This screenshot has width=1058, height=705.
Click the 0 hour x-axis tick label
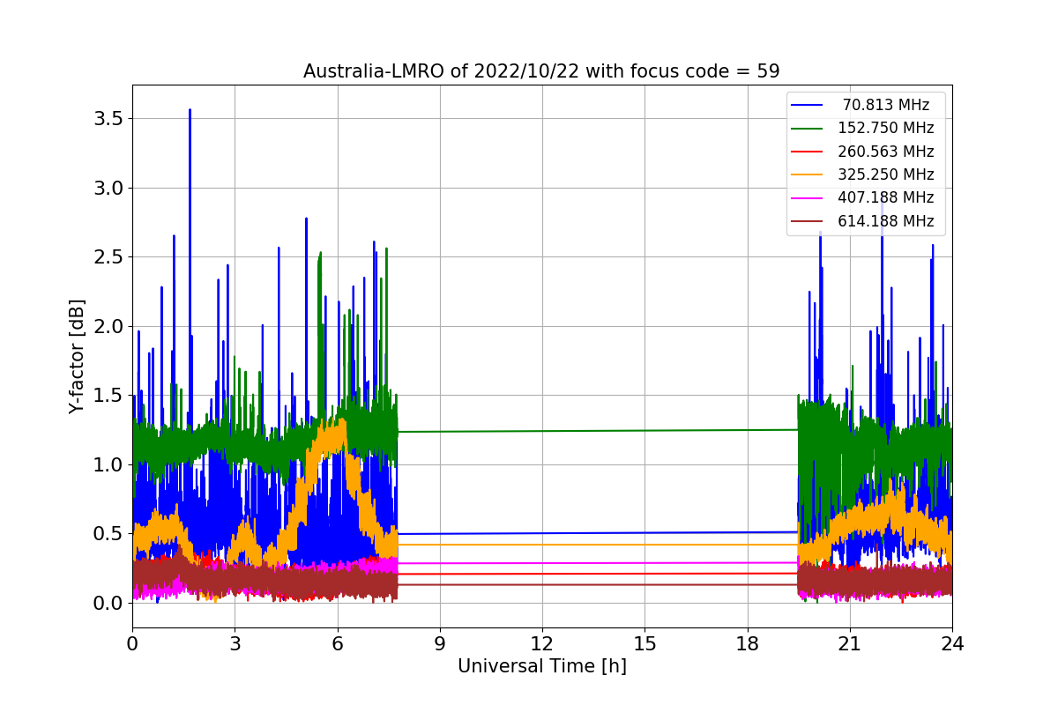click(x=132, y=643)
